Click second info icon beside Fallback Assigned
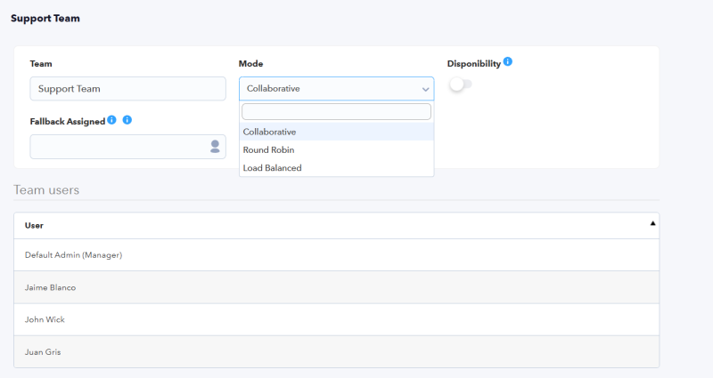This screenshot has width=713, height=378. point(127,120)
